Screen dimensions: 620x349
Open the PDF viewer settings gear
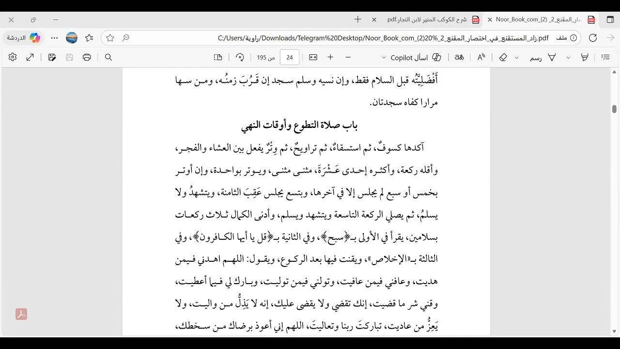tap(13, 57)
